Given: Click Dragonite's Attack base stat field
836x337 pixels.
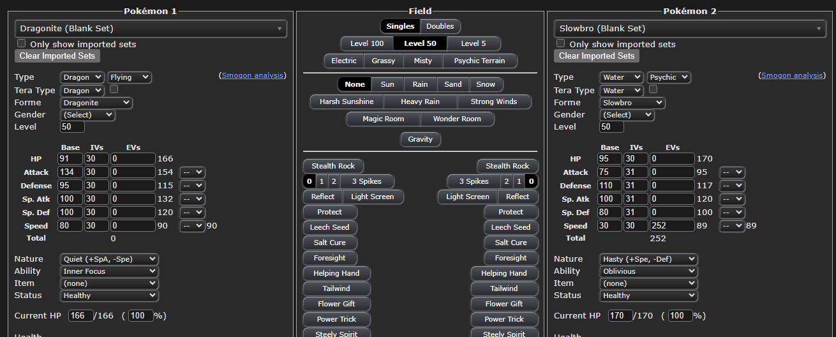Looking at the screenshot, I should 70,172.
